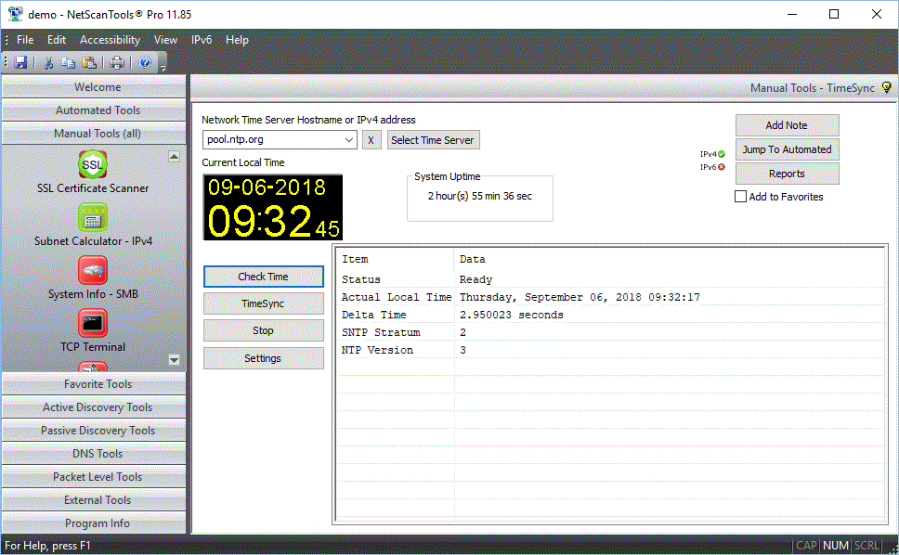Image resolution: width=899 pixels, height=555 pixels.
Task: Open the SSL Certificate Scanner tool
Action: (93, 172)
